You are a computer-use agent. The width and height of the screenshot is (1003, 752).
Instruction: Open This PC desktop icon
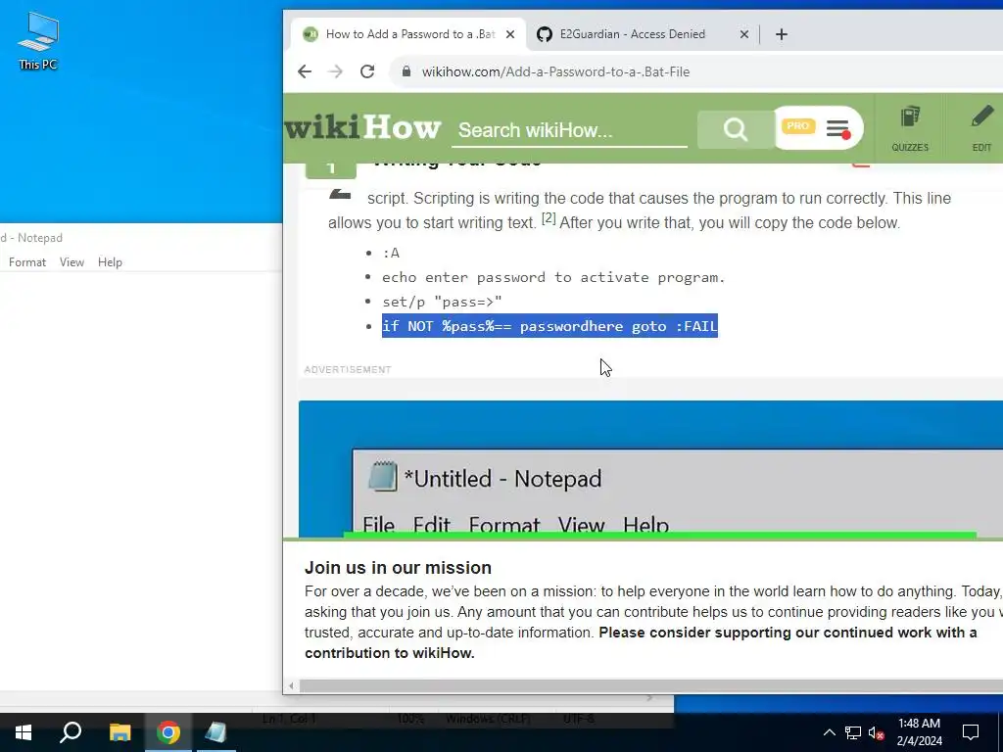point(38,41)
